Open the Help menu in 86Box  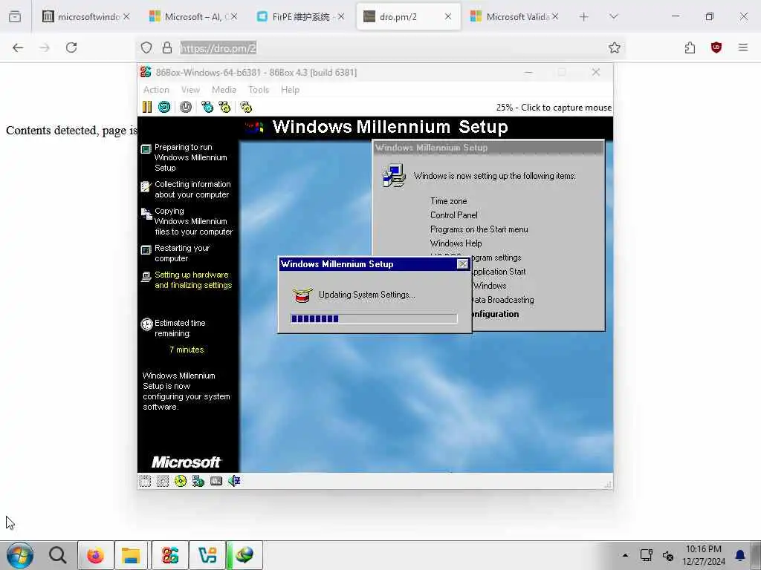[291, 90]
